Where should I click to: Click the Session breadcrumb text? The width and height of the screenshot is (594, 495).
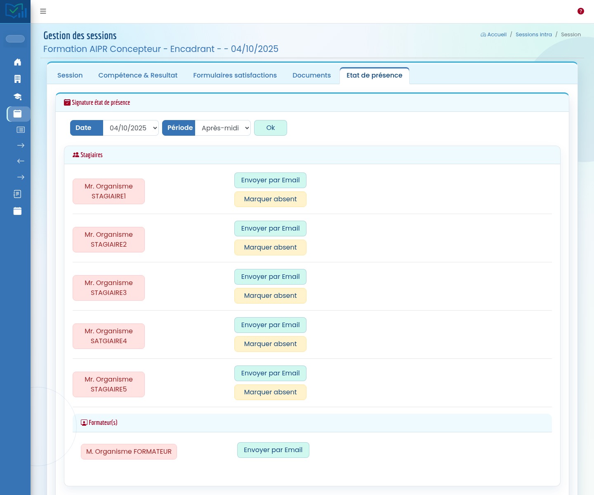pos(571,35)
